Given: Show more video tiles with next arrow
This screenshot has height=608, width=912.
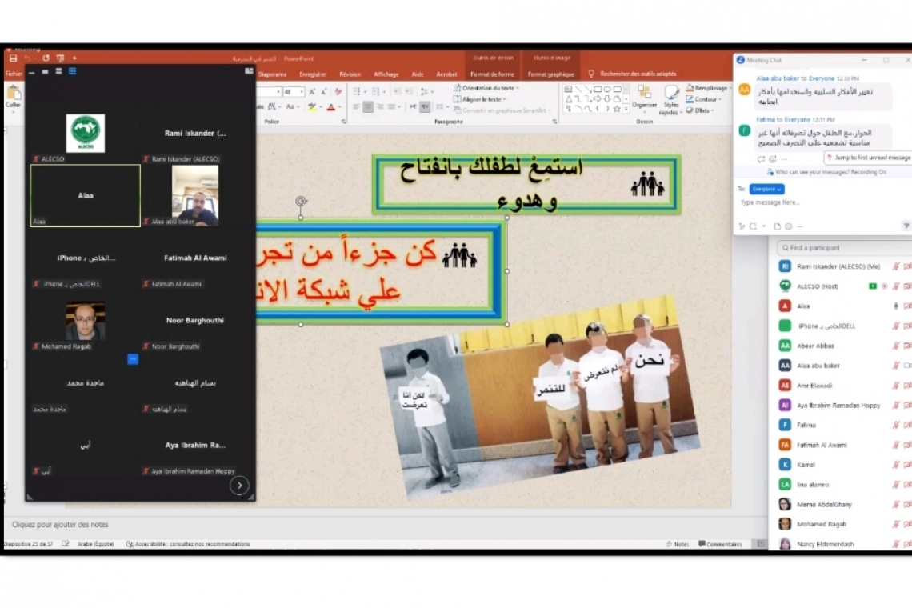Looking at the screenshot, I should 239,486.
